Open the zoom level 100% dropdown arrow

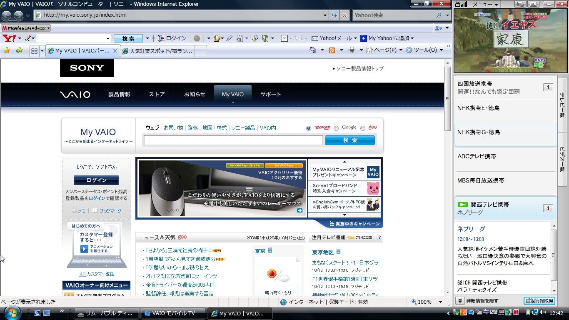(x=440, y=302)
